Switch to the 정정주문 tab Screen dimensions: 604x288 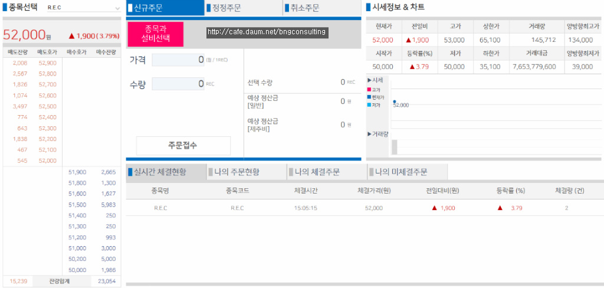244,8
